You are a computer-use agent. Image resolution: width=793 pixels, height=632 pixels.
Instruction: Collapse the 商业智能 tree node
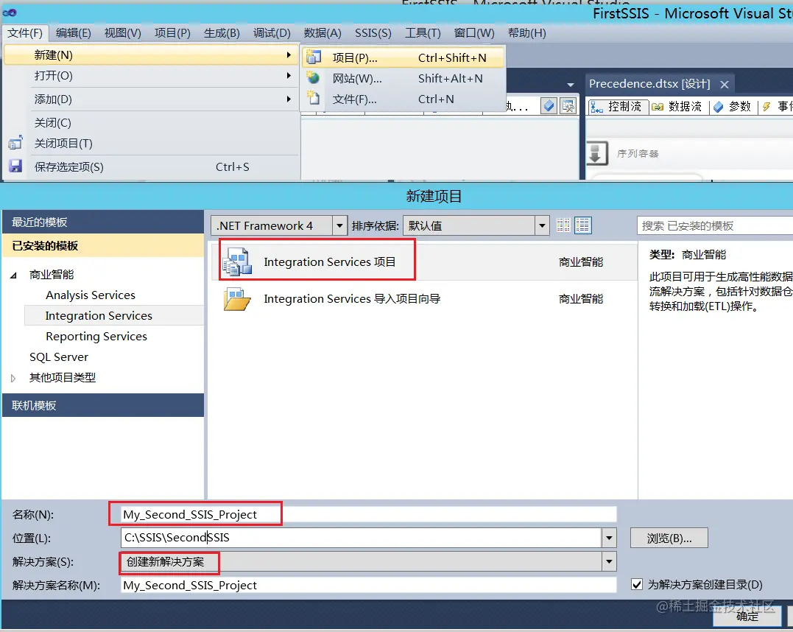coord(14,275)
